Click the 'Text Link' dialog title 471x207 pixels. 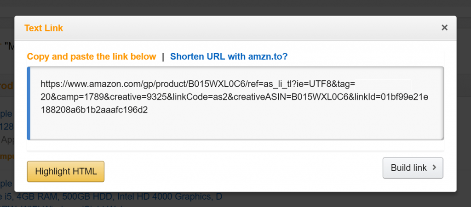[x=44, y=28]
